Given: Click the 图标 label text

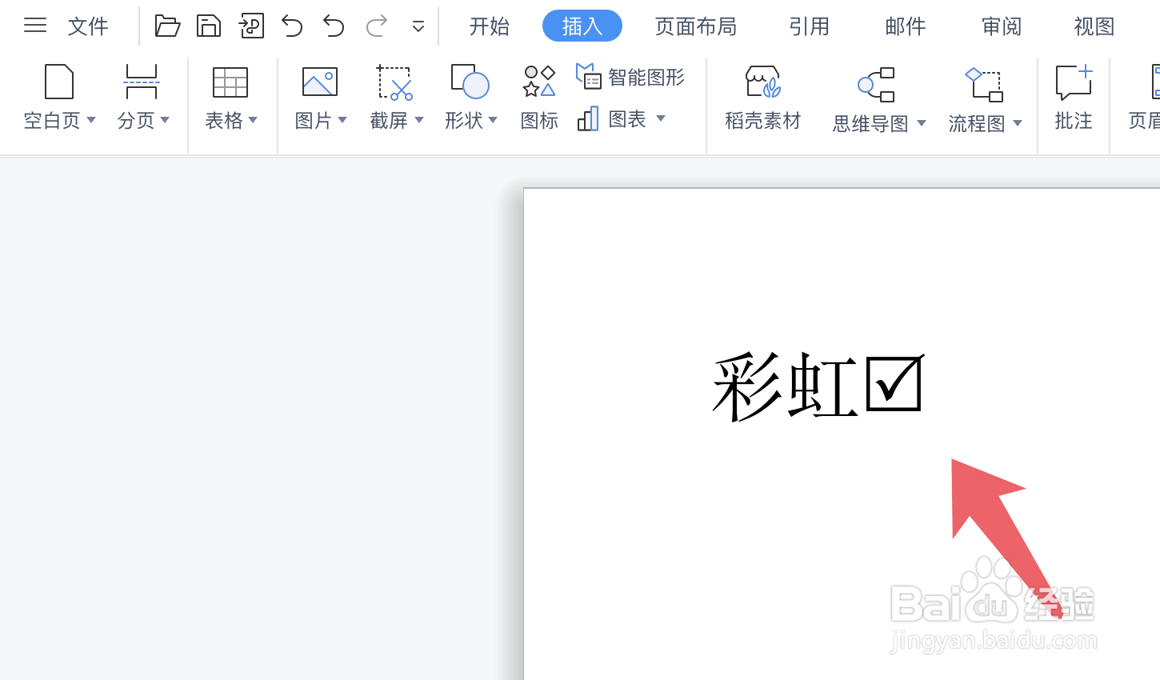Looking at the screenshot, I should (539, 121).
